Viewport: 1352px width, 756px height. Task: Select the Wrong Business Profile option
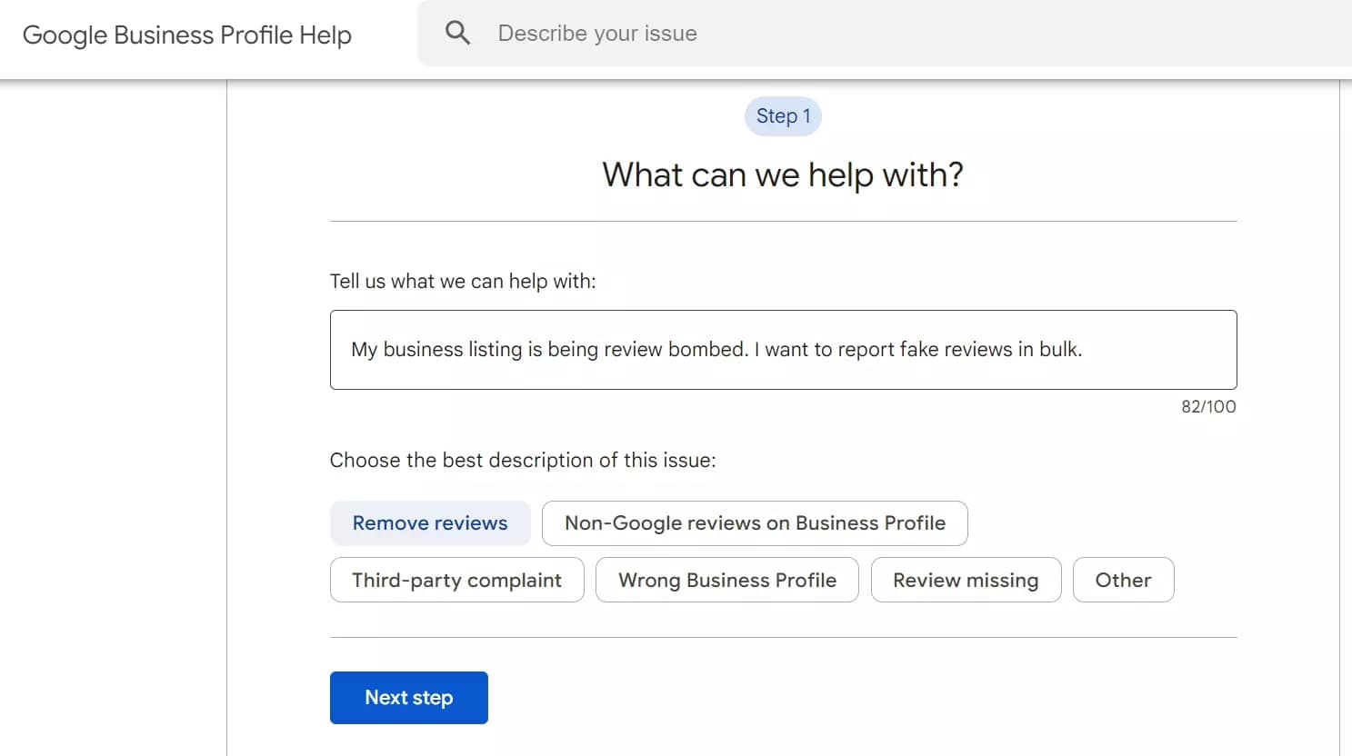pos(726,580)
